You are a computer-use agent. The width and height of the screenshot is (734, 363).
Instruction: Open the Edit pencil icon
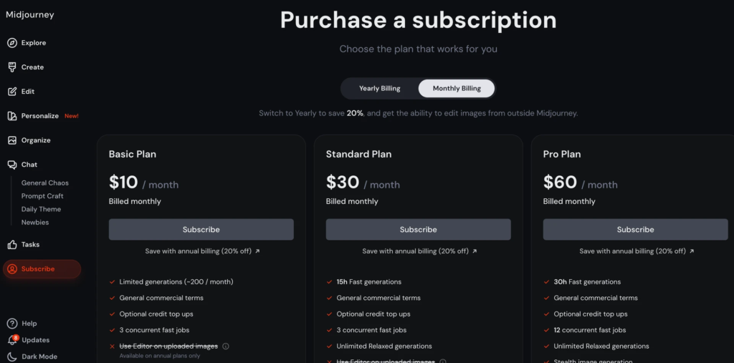12,92
